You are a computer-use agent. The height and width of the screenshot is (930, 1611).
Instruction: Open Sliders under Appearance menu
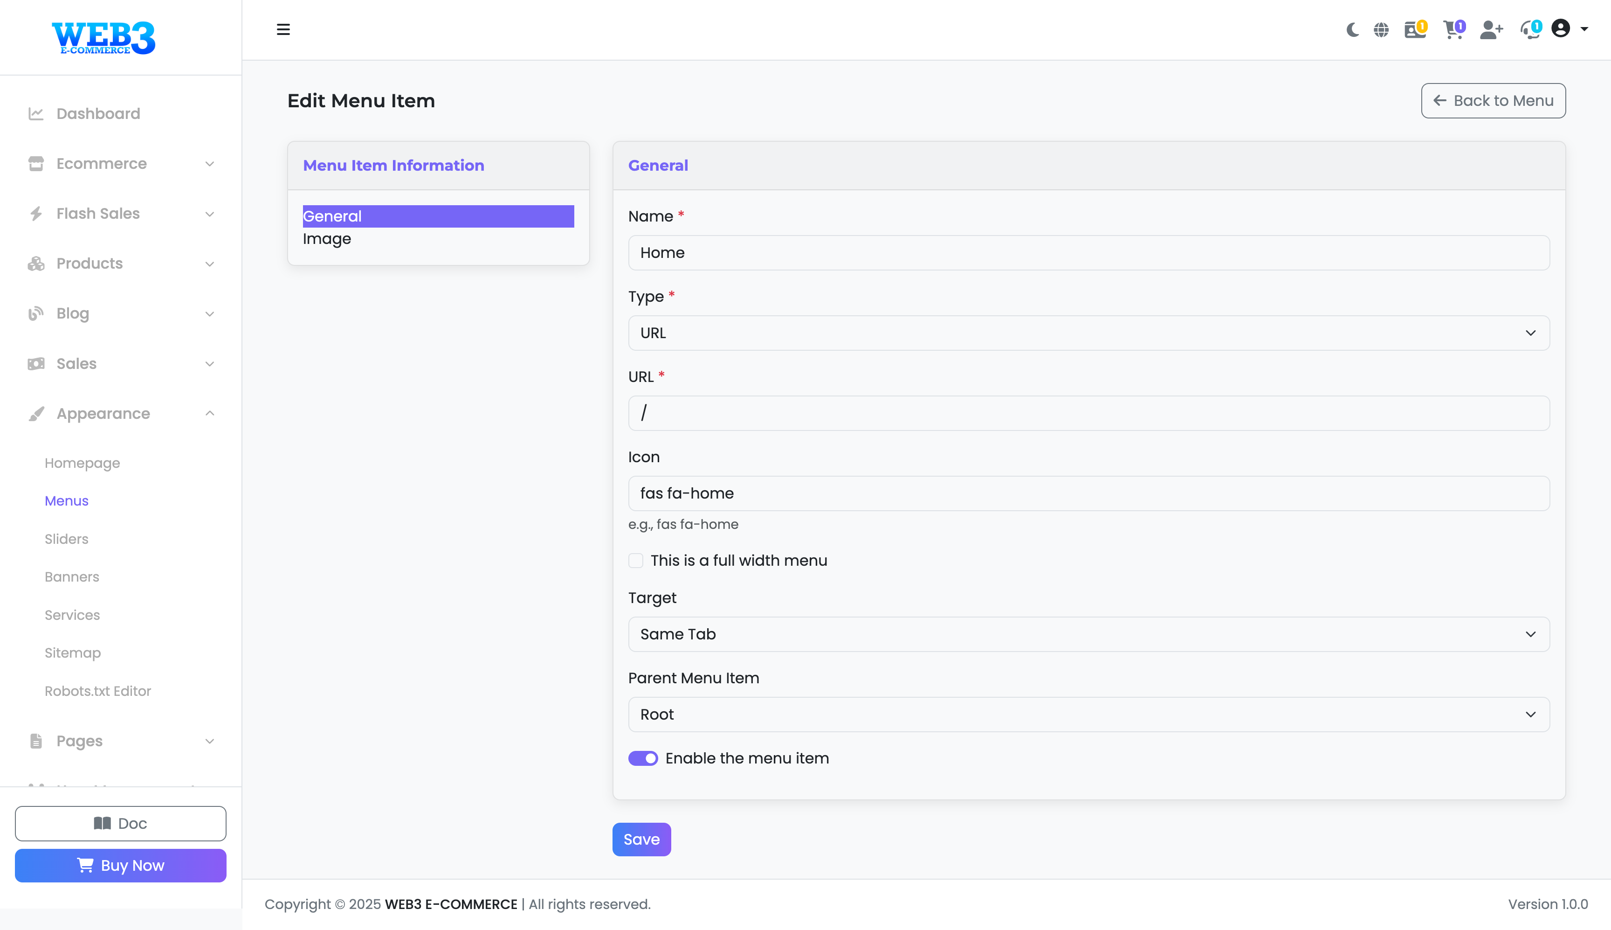pyautogui.click(x=66, y=538)
